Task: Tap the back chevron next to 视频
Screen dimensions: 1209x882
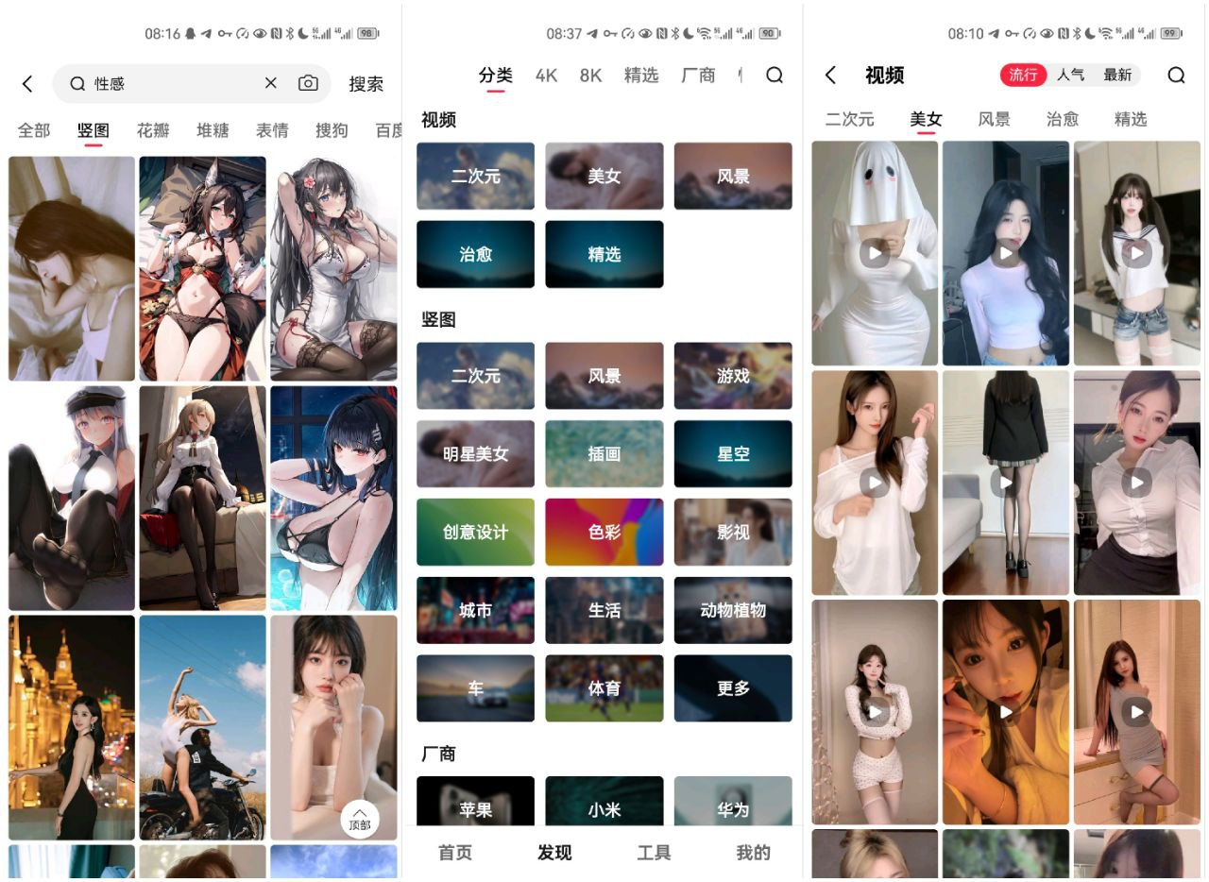Action: [x=830, y=76]
